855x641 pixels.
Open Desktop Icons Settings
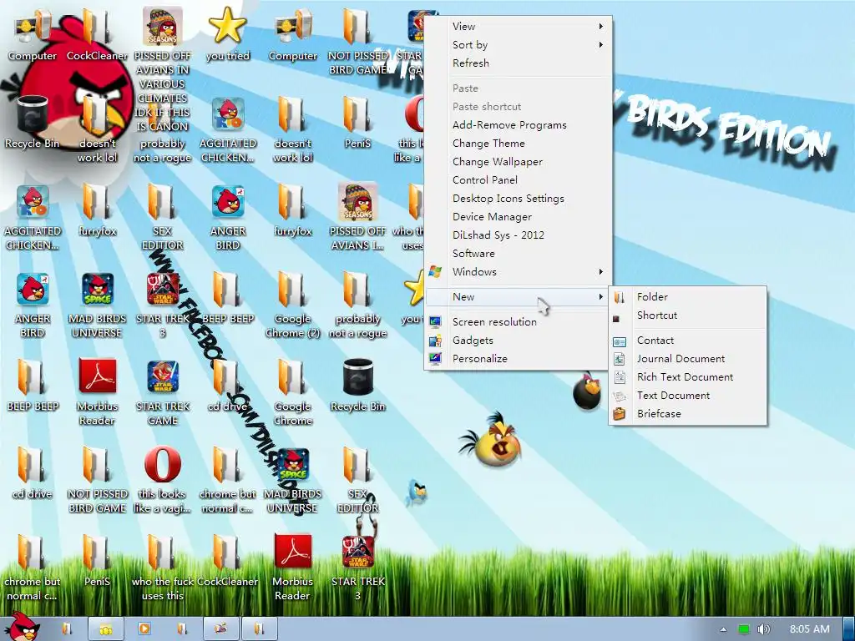(x=518, y=199)
